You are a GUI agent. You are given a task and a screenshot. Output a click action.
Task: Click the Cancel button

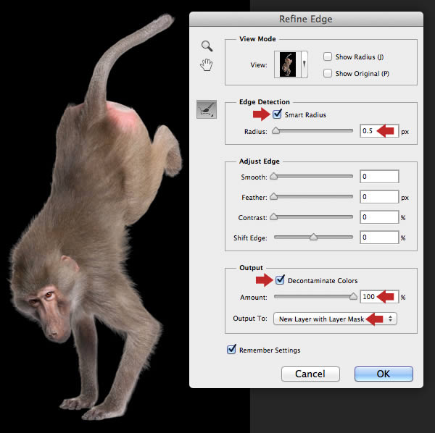point(310,374)
